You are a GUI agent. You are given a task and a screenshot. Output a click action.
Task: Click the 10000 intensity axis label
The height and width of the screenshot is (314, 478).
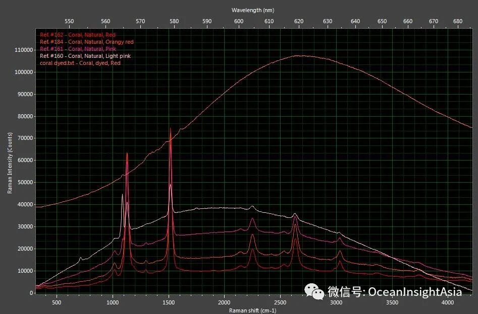click(25, 271)
